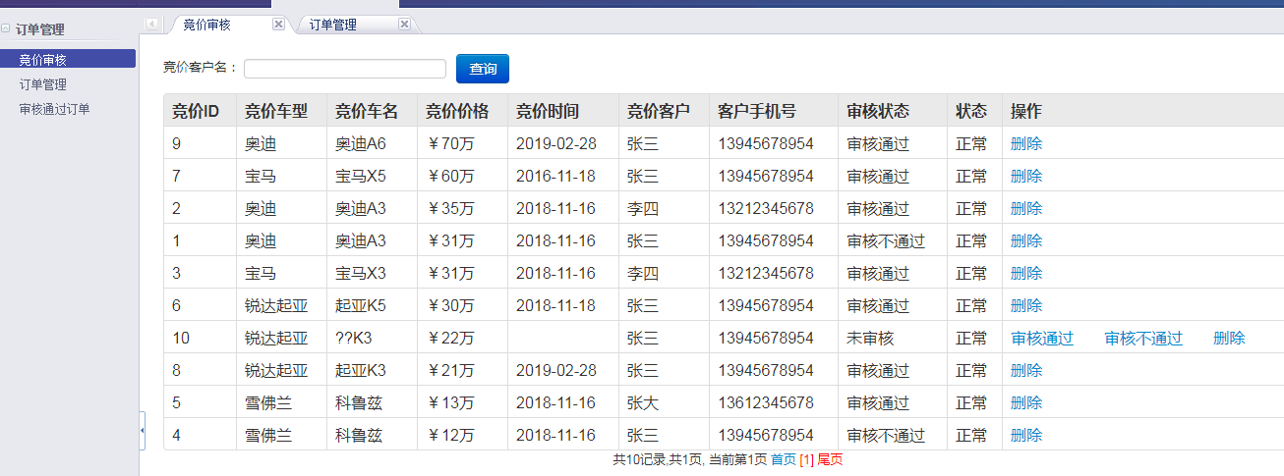This screenshot has width=1284, height=476.
Task: Delete bid ID 1 row
Action: 1026,241
